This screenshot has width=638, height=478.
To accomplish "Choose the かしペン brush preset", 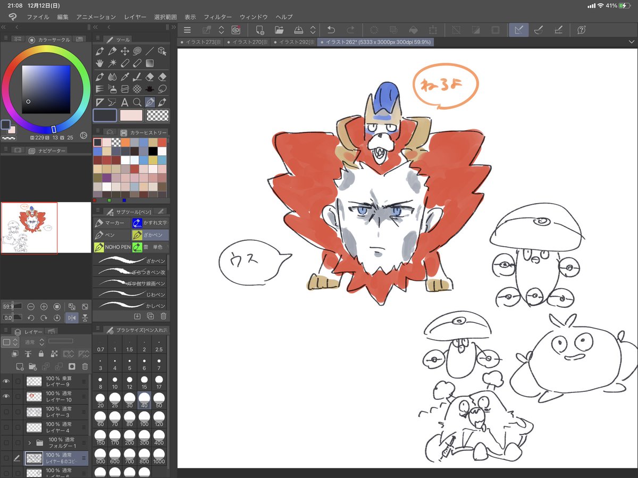I will pos(131,305).
